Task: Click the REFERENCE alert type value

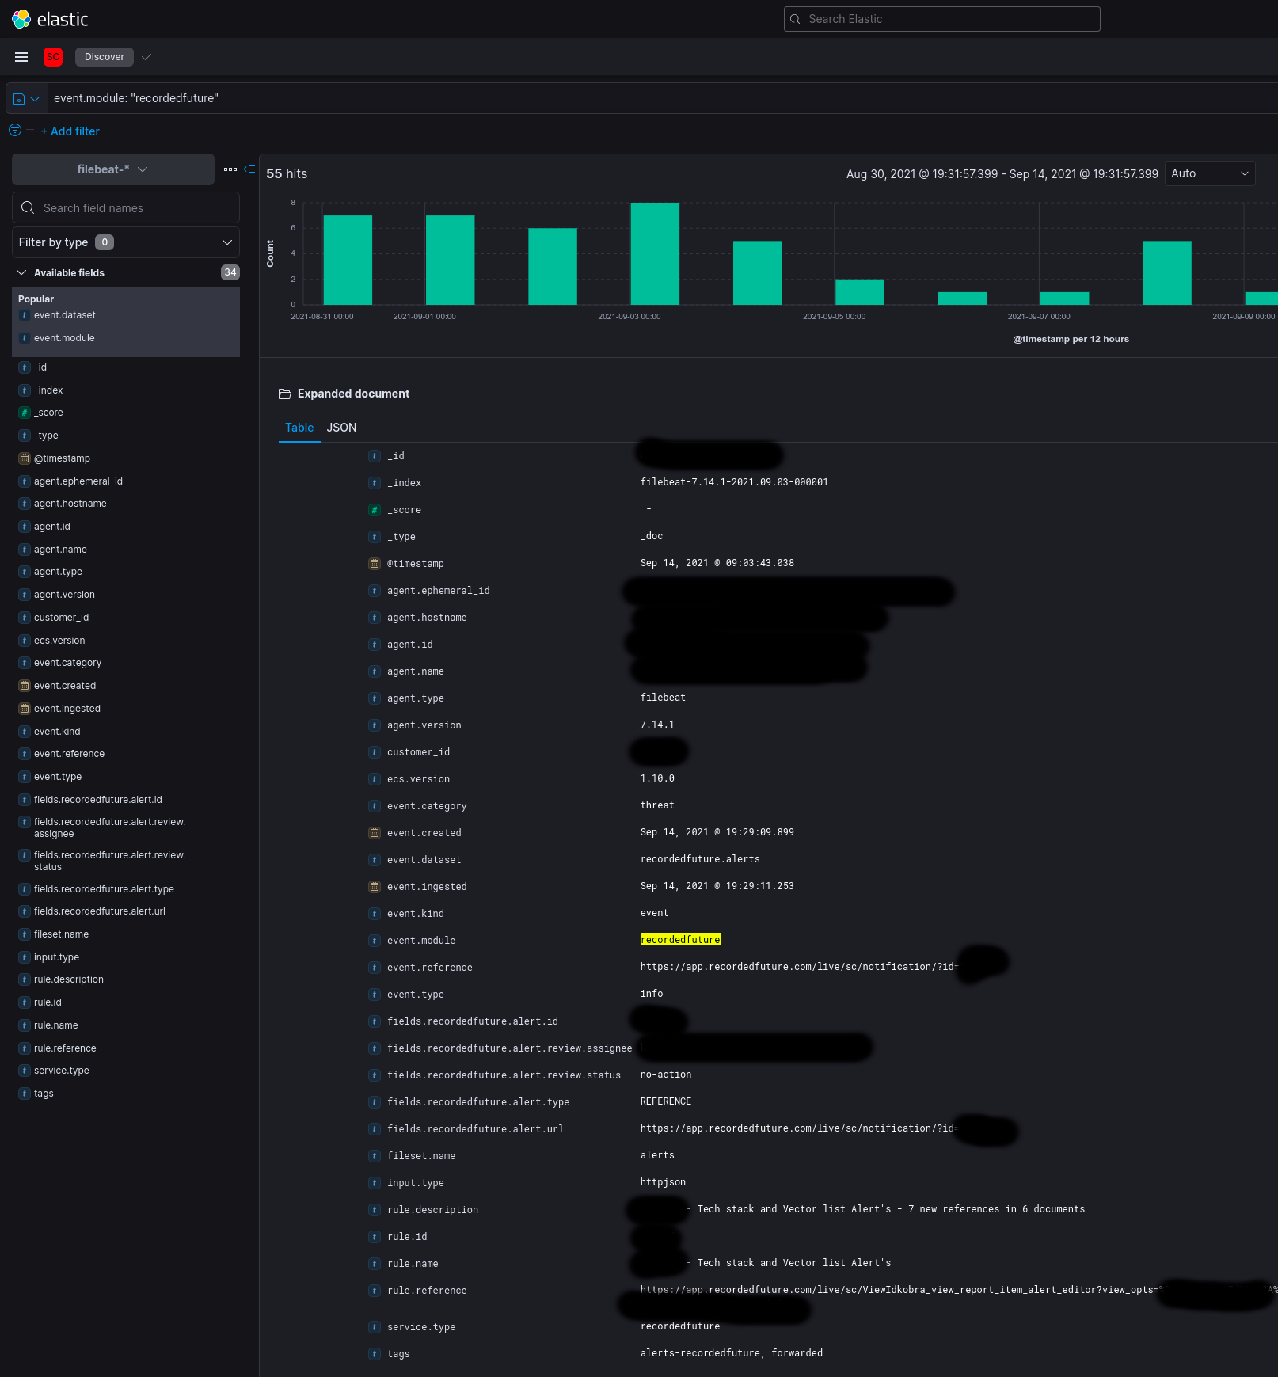Action: pyautogui.click(x=666, y=1101)
